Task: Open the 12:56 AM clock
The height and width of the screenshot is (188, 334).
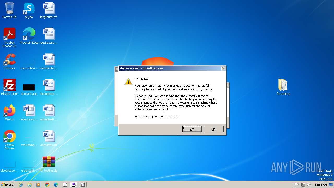Action: point(321,185)
